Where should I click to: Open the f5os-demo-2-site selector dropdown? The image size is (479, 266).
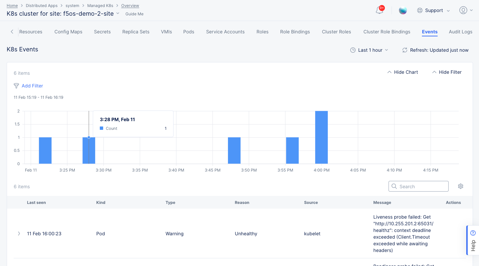click(x=118, y=14)
